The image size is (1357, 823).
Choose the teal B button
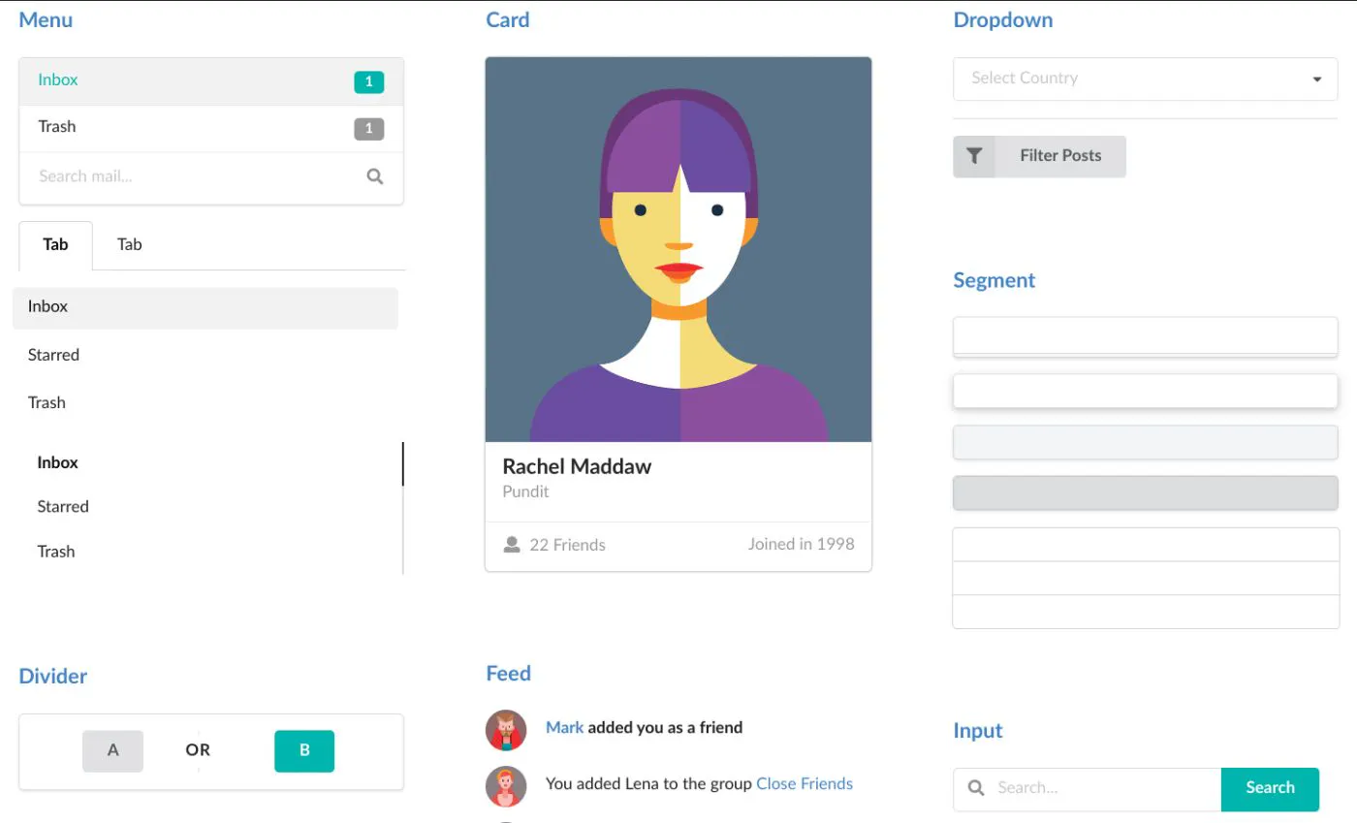pos(304,750)
